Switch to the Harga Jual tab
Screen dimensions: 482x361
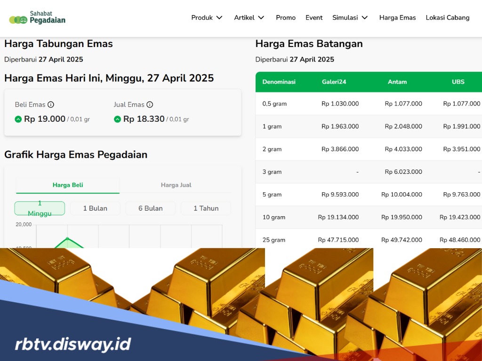(x=176, y=185)
